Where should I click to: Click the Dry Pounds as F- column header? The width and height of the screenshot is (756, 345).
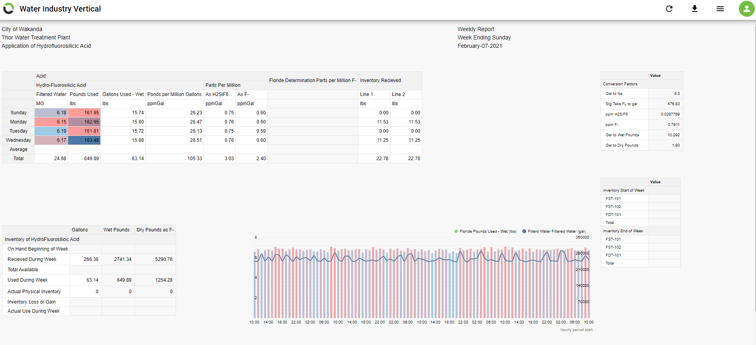155,230
